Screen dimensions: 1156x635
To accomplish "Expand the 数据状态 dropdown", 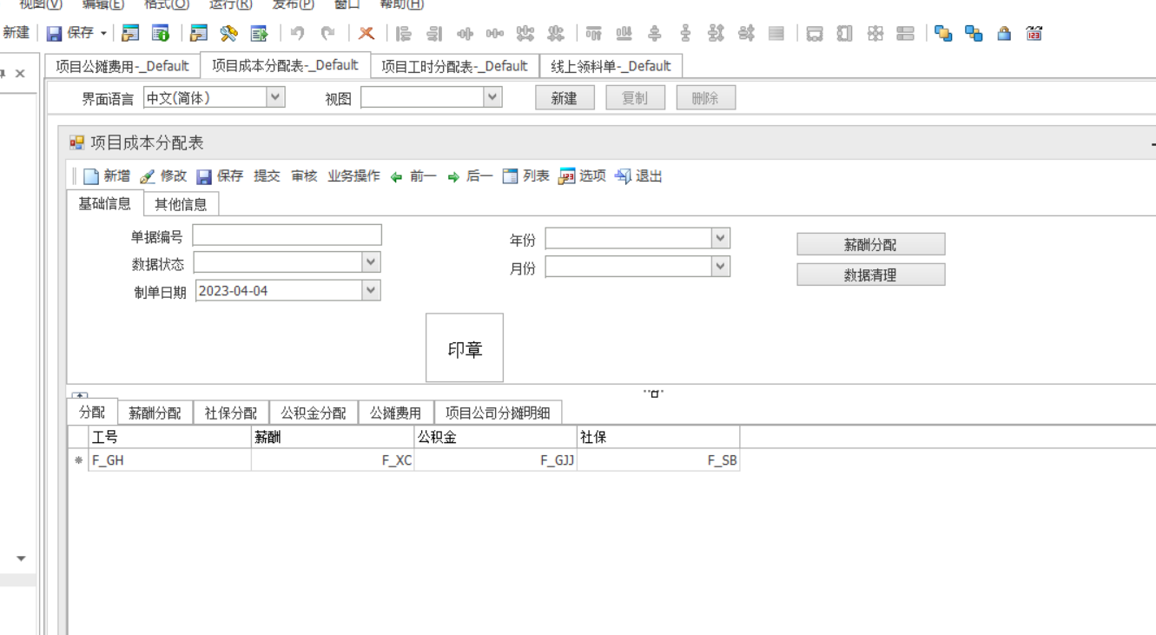I will coord(371,261).
